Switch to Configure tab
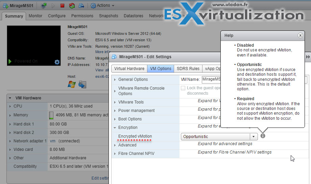Screen dimensions: 311x184 tap(57, 16)
